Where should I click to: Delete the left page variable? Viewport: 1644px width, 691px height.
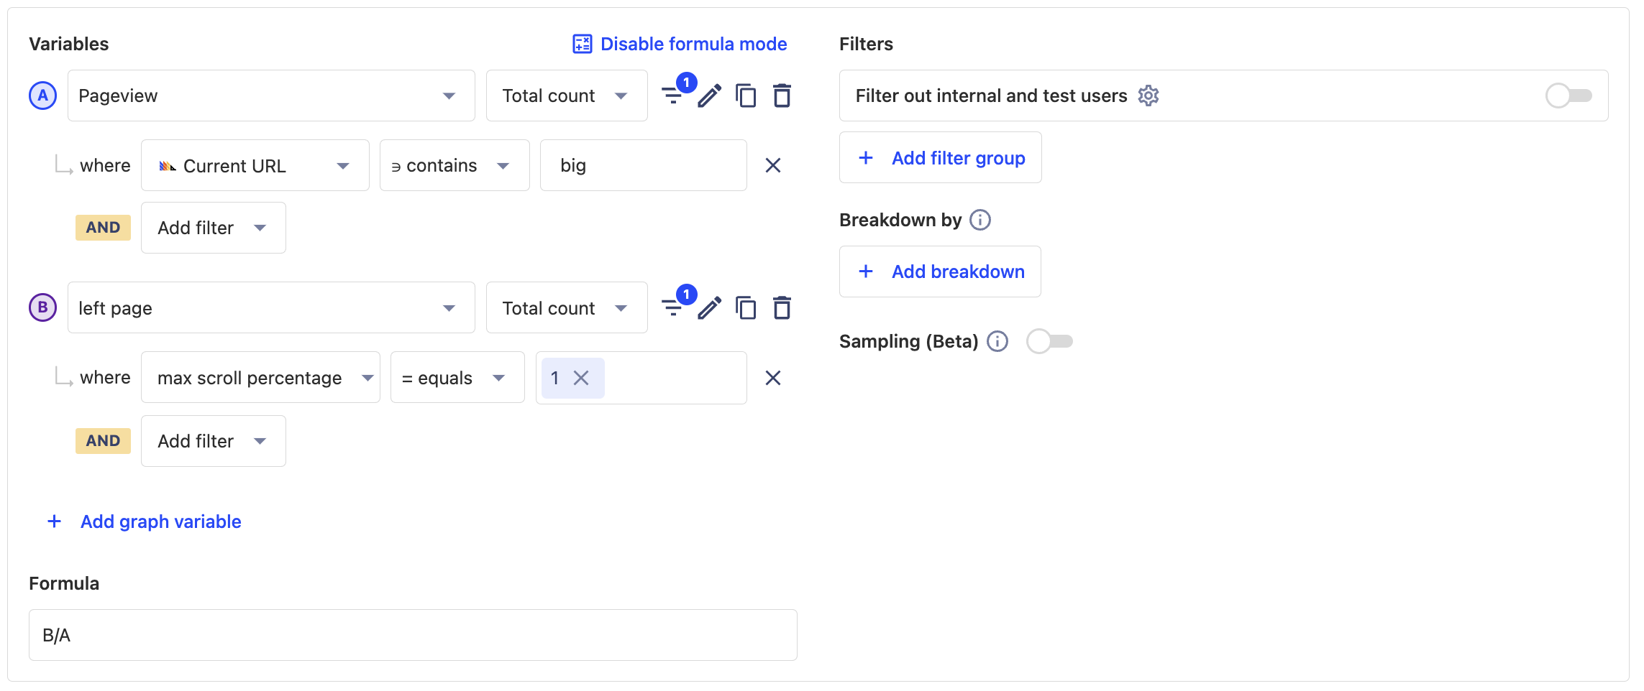coord(782,308)
